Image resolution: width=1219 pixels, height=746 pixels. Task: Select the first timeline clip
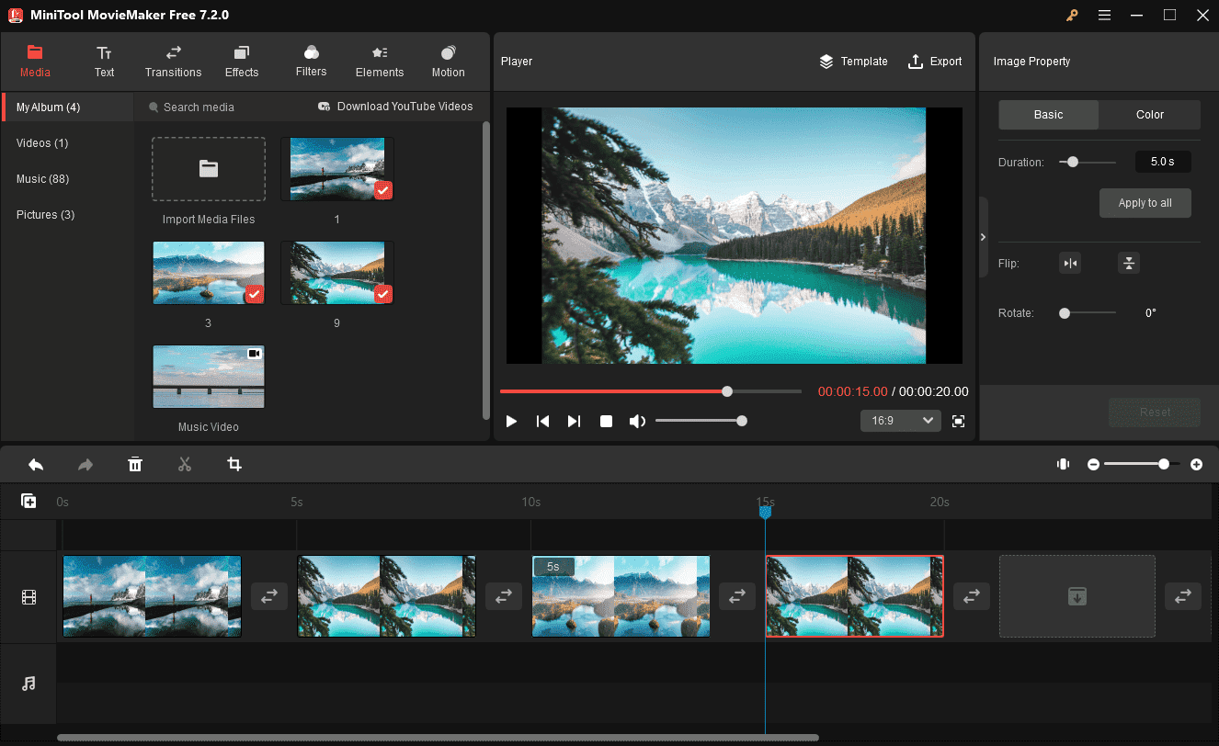click(152, 596)
